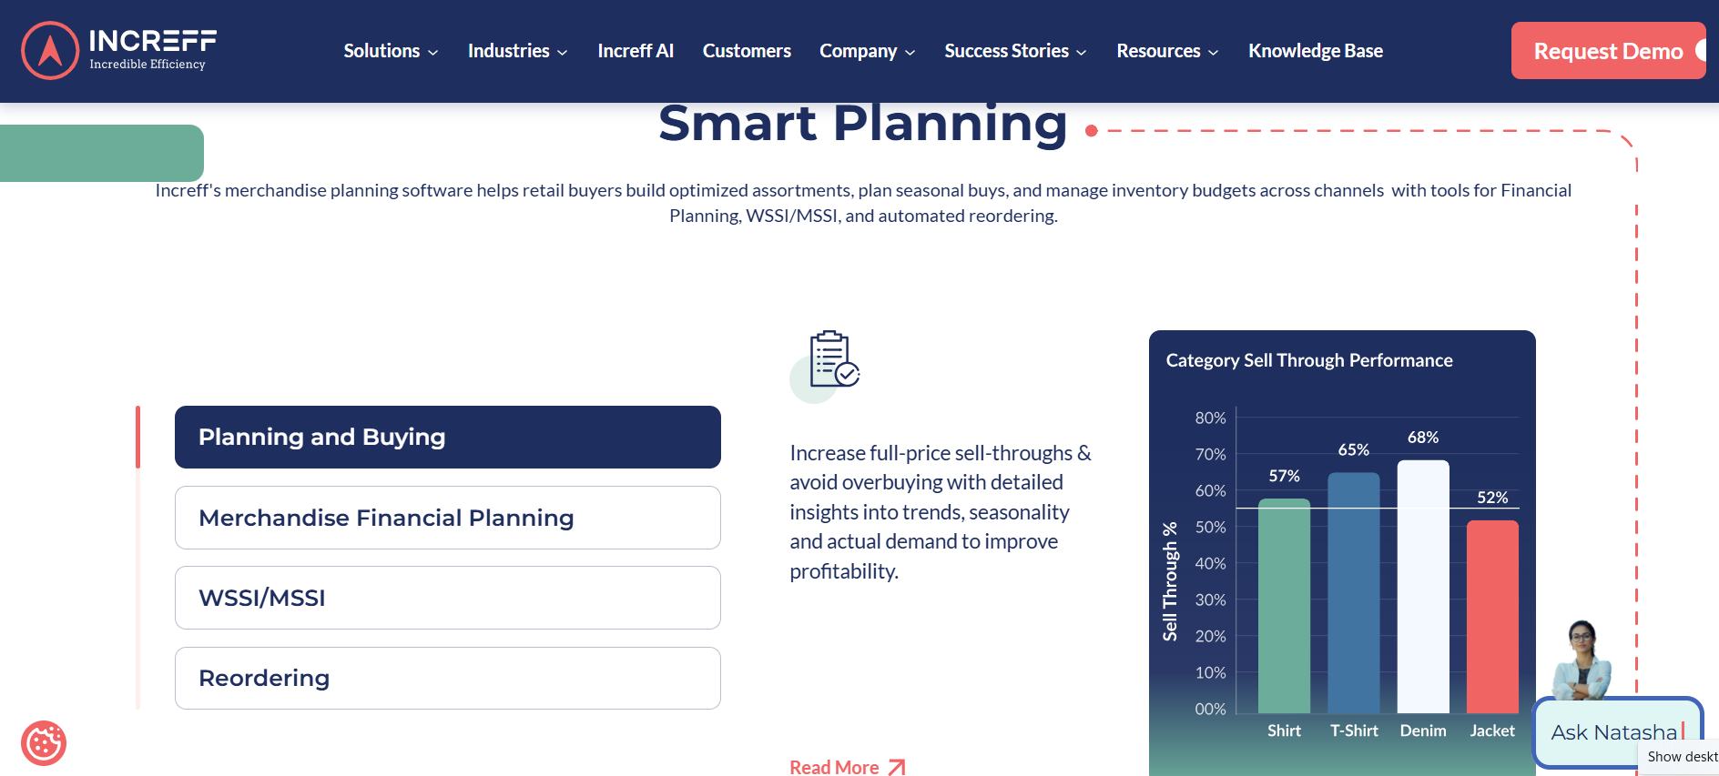This screenshot has width=1719, height=776.
Task: Expand Success Stories dropdown
Action: click(x=1015, y=52)
